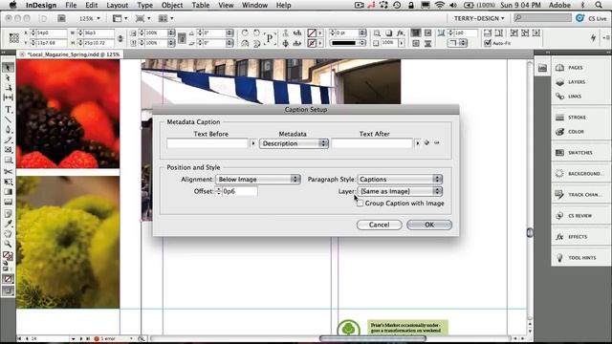Toggle constrain proportions for scaling percentages
This screenshot has width=612, height=344.
182,38
